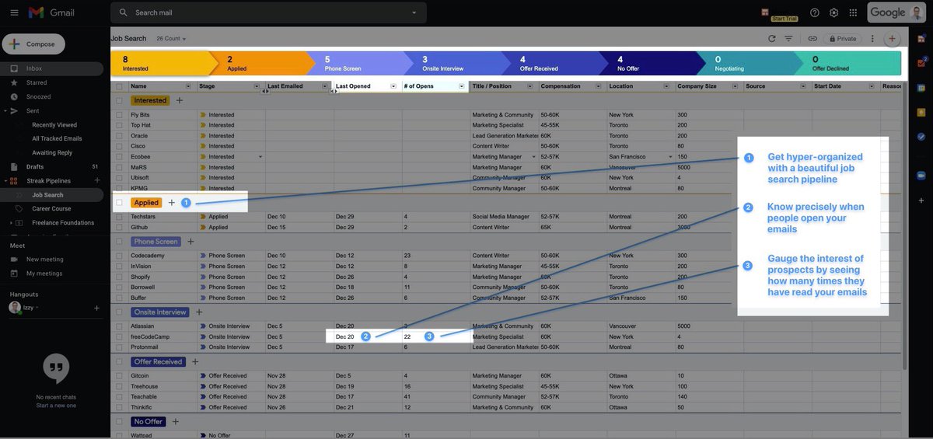Screen dimensions: 933x439
Task: Open the Stage column dropdown
Action: tap(257, 86)
